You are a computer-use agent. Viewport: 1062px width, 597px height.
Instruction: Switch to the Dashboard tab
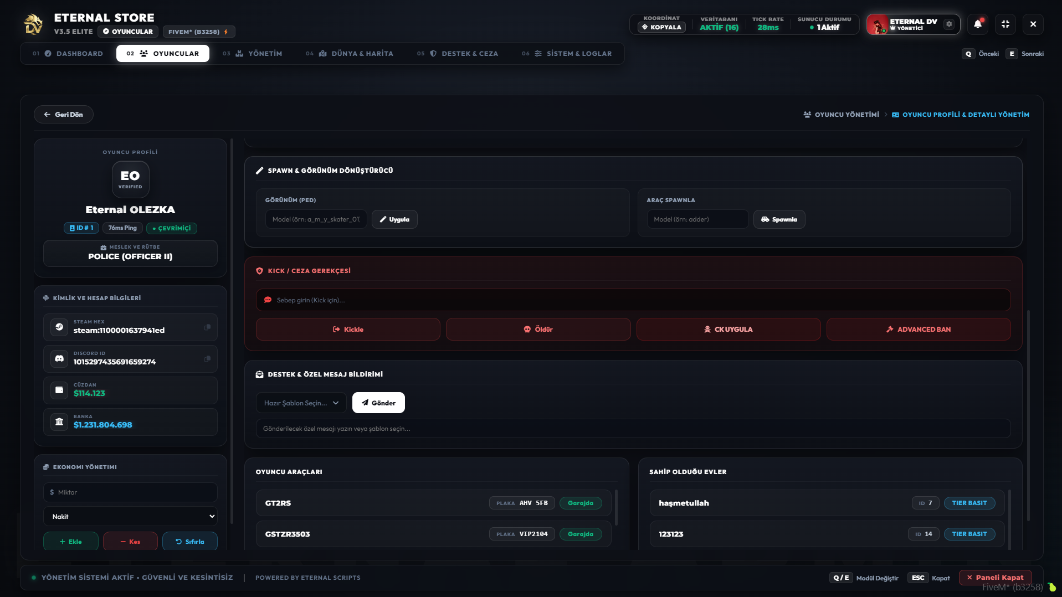coord(68,54)
